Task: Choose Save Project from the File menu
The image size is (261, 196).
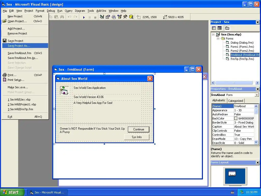Action: [x=25, y=41]
